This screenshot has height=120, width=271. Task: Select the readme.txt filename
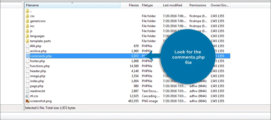pos(38,91)
